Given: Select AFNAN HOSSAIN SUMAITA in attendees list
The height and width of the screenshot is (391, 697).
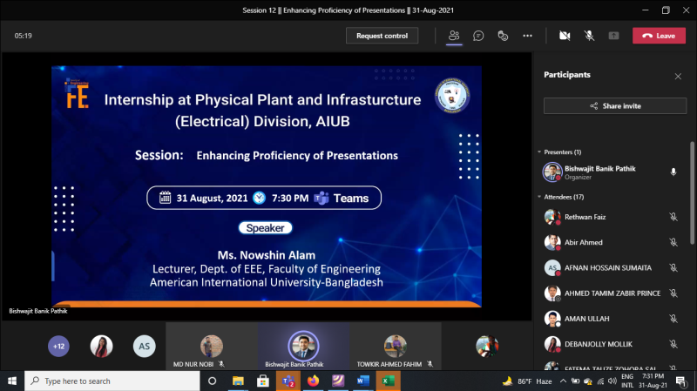Looking at the screenshot, I should pos(606,267).
